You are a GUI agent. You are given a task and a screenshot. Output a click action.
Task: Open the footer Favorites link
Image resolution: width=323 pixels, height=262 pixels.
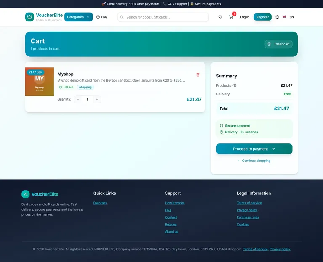(x=100, y=203)
